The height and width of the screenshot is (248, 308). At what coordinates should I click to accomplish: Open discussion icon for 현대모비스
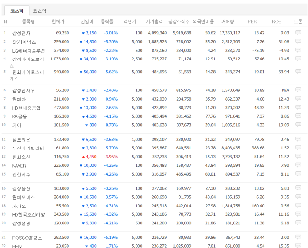pyautogui.click(x=298, y=197)
